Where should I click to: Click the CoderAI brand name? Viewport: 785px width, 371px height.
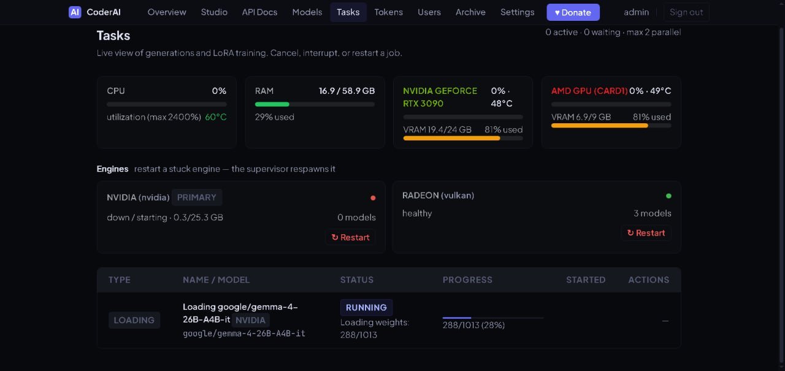104,12
